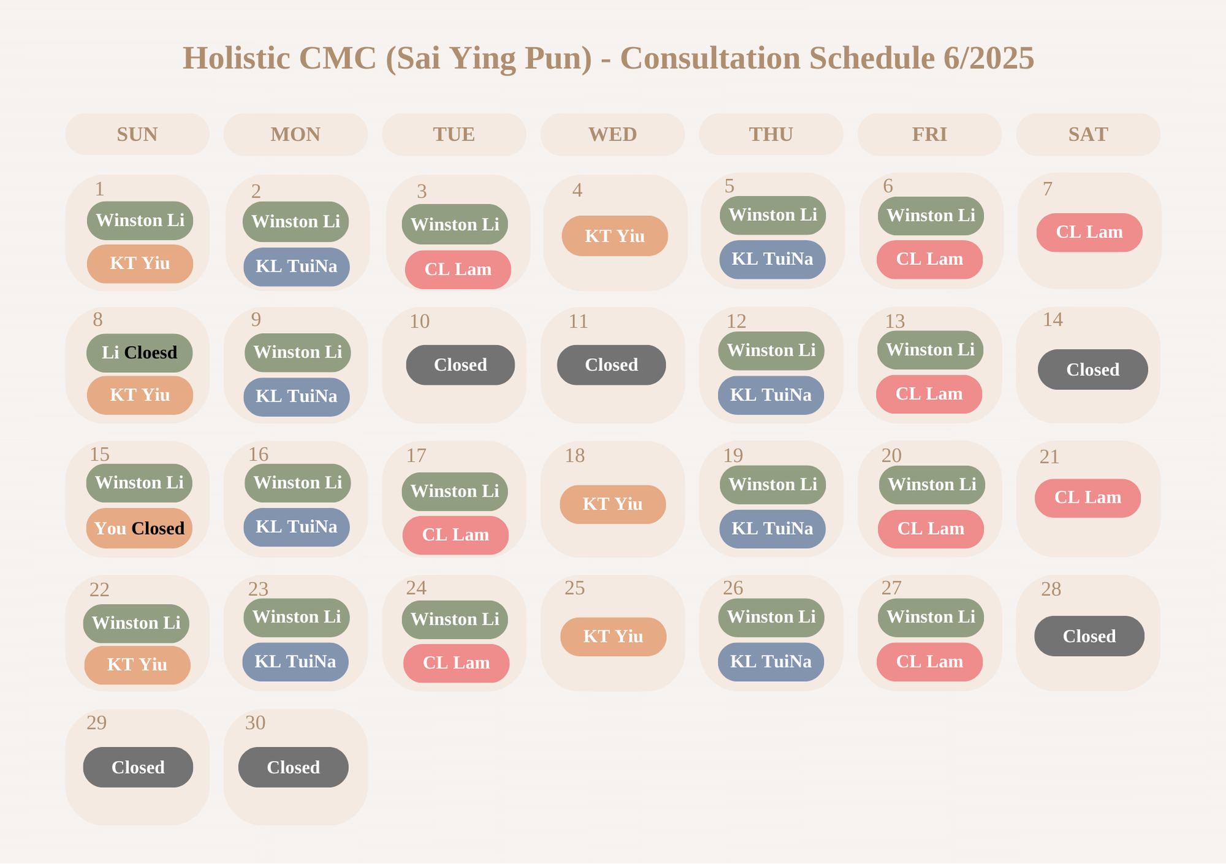Select KL TuiNa on Monday the 2nd

coord(296,267)
